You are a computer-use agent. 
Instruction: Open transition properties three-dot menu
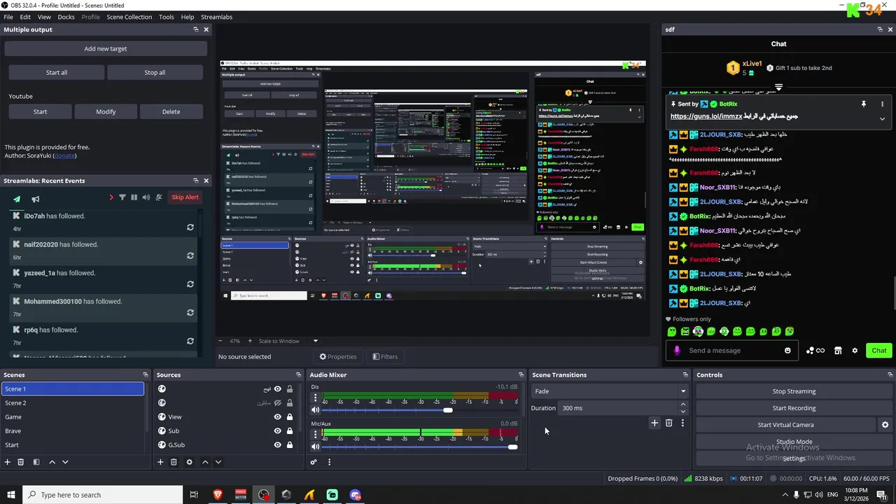click(682, 423)
